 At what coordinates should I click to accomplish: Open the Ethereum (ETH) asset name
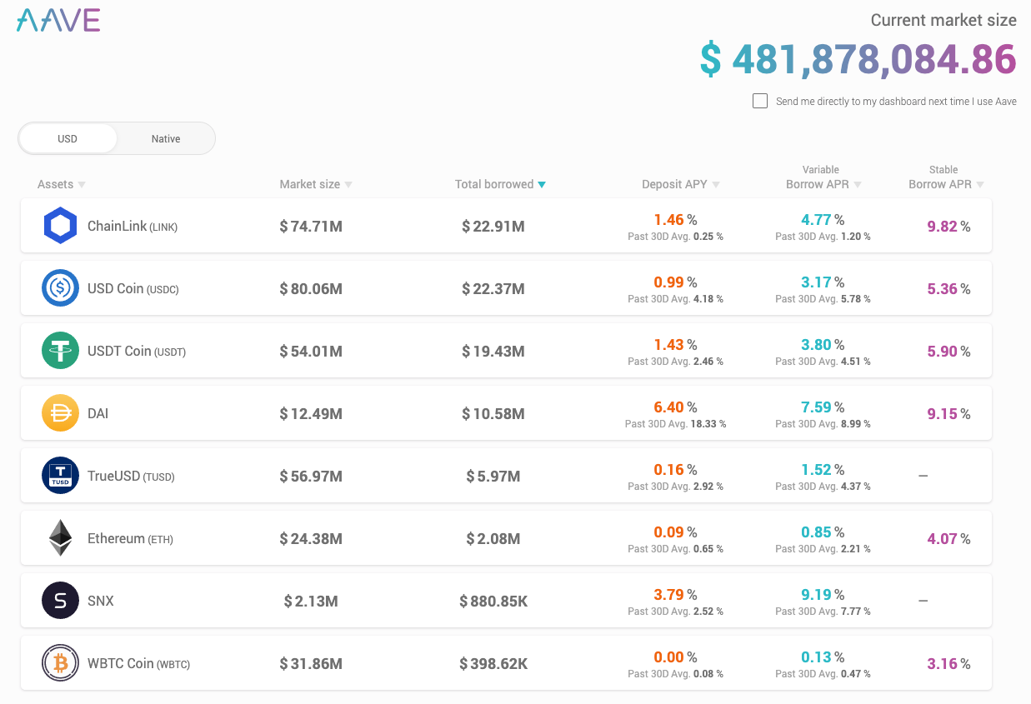click(x=130, y=538)
